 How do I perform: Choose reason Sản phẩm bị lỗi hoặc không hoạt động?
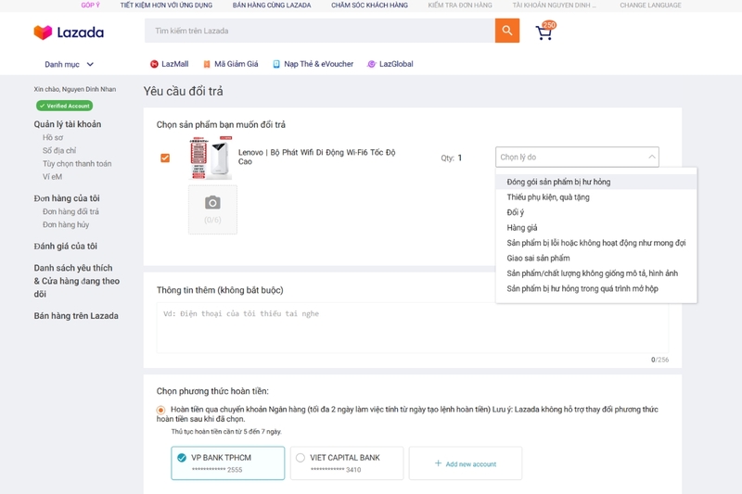click(596, 243)
